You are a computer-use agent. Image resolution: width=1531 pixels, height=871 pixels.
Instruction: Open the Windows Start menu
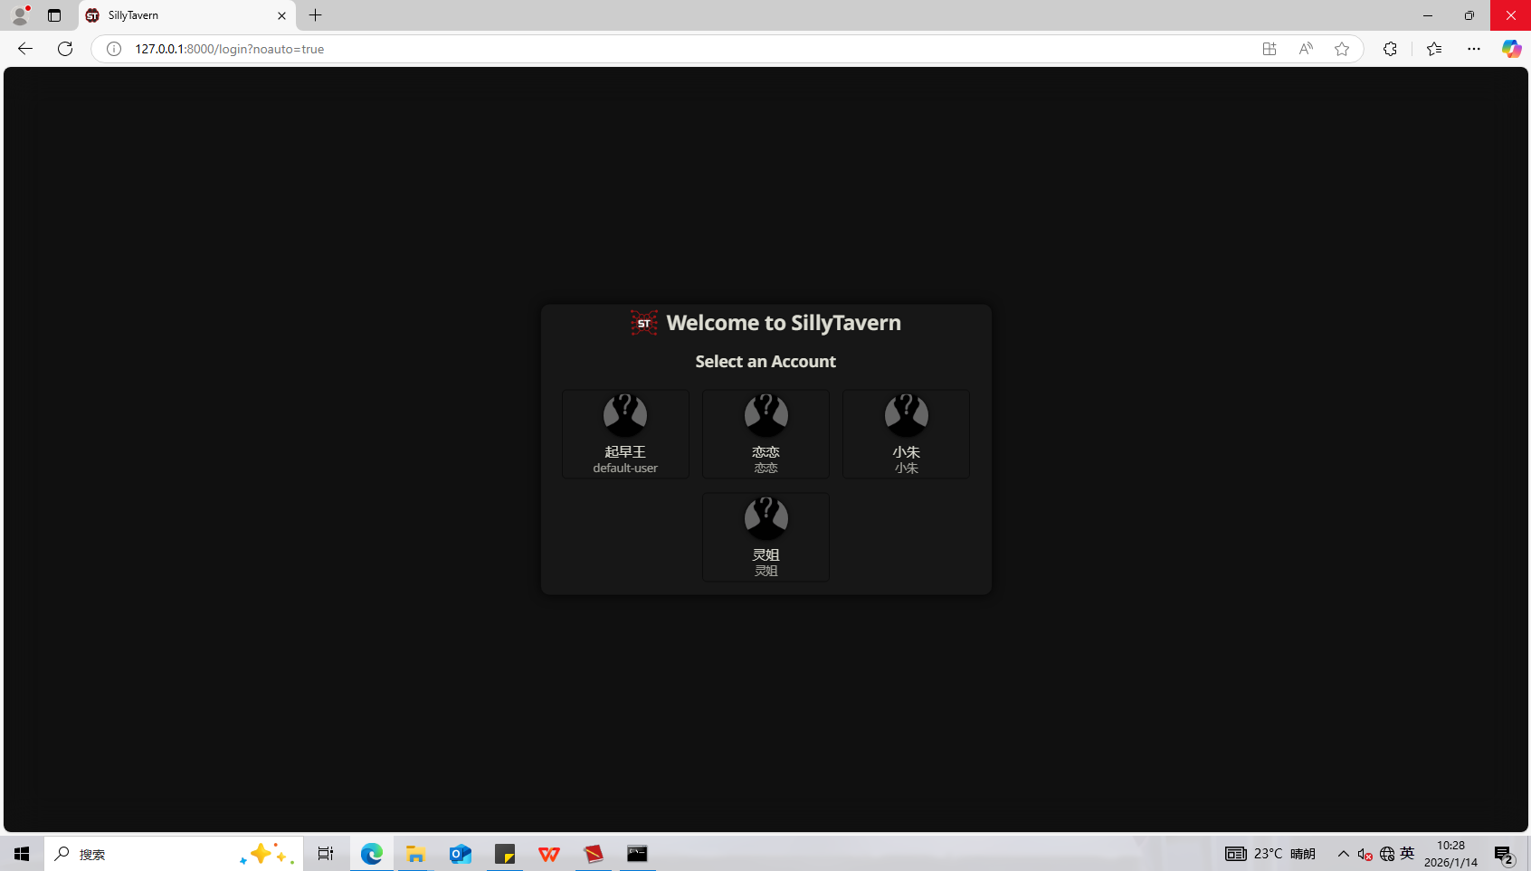click(x=22, y=854)
